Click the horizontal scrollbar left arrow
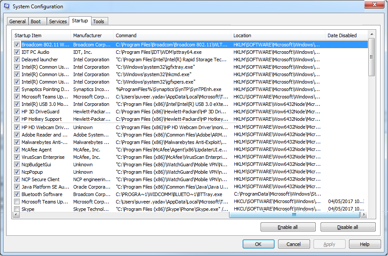 click(16, 215)
